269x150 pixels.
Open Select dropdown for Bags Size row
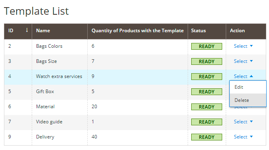[243, 61]
